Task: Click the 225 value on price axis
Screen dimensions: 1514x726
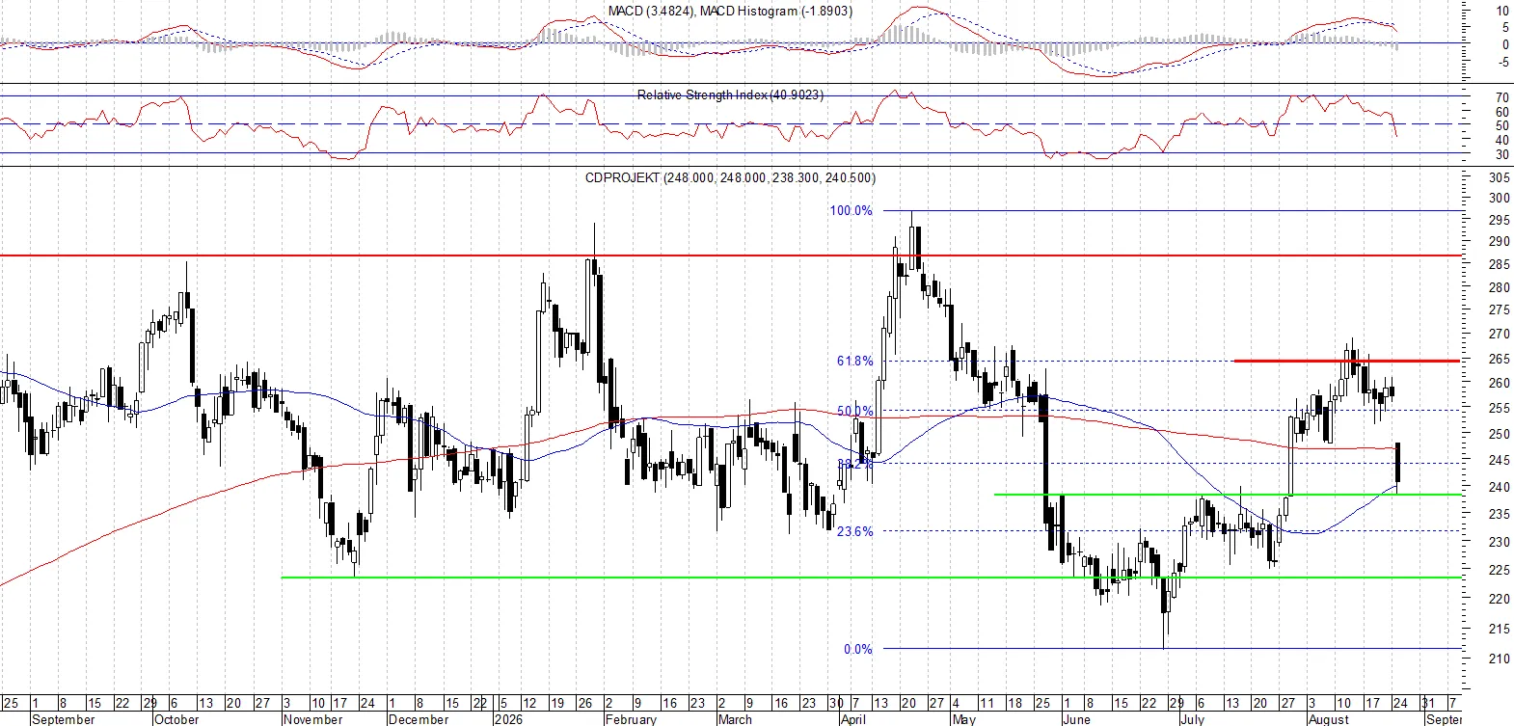Action: (1500, 571)
